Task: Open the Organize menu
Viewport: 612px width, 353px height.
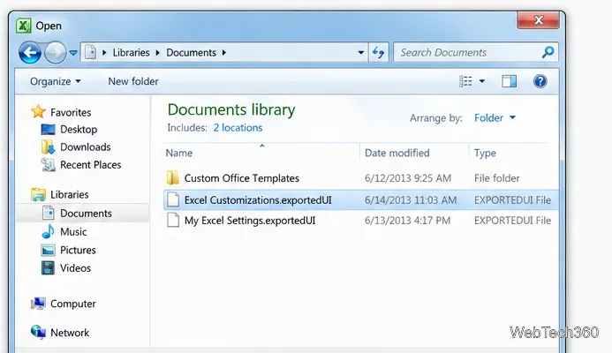Action: point(55,81)
